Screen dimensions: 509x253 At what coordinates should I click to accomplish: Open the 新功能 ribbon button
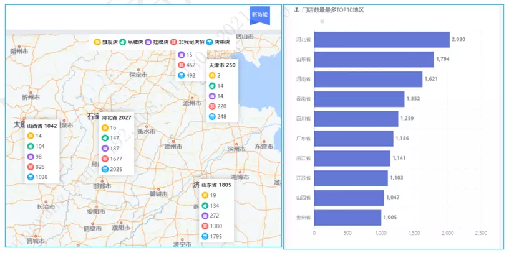click(x=259, y=15)
